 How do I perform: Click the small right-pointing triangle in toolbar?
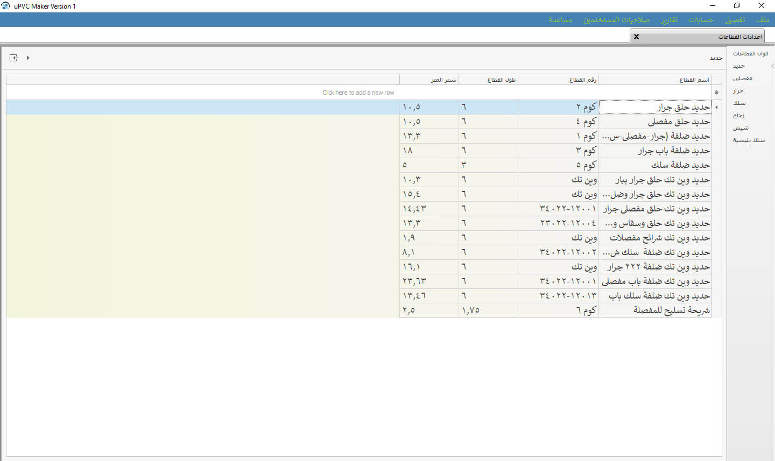tap(28, 58)
